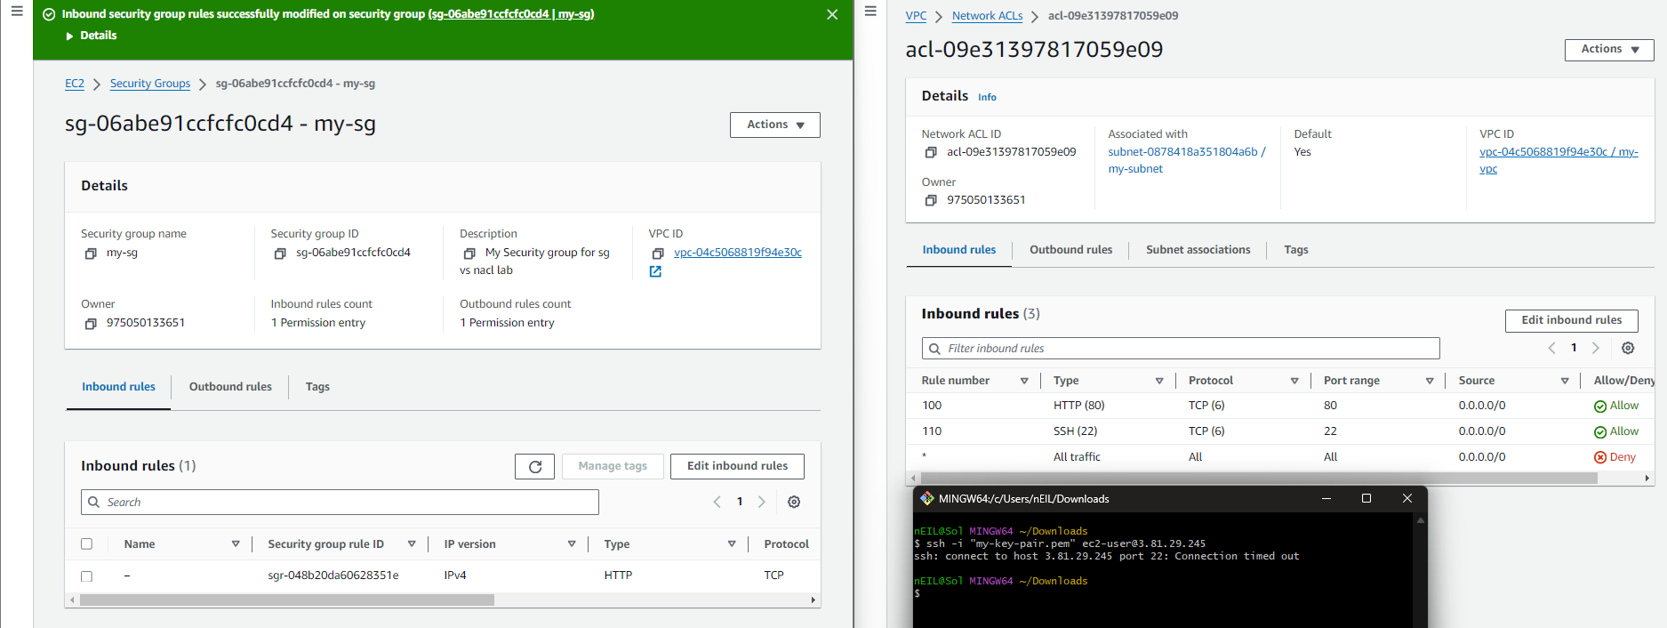Open Info link beside ACL Details

[x=987, y=97]
